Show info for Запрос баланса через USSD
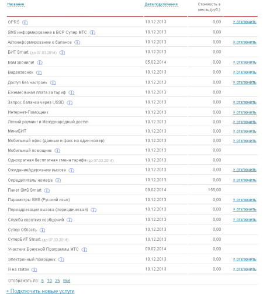Screen dimensions: 263x294 click(x=70, y=103)
